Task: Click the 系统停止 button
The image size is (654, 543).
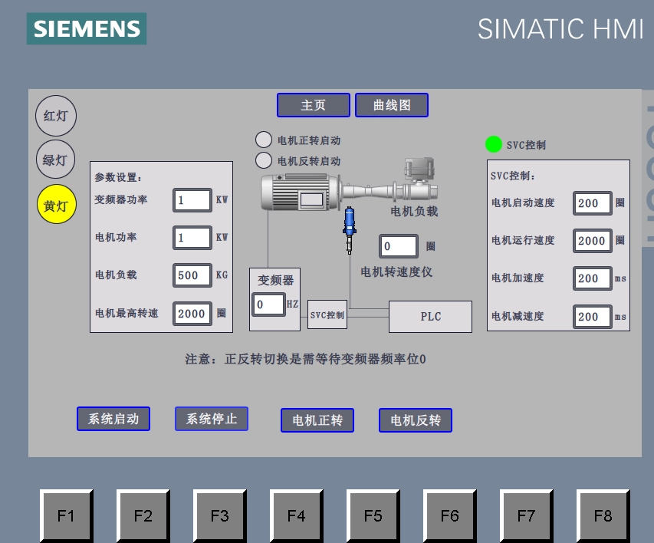Action: 212,419
